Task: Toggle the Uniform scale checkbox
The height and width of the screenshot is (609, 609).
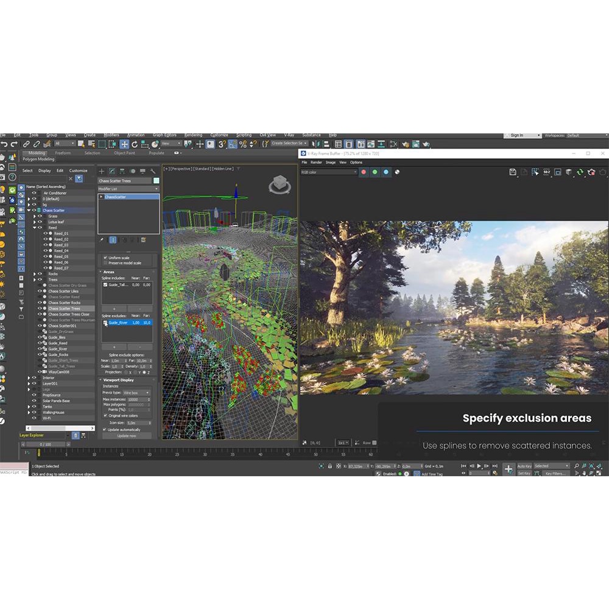Action: tap(105, 258)
